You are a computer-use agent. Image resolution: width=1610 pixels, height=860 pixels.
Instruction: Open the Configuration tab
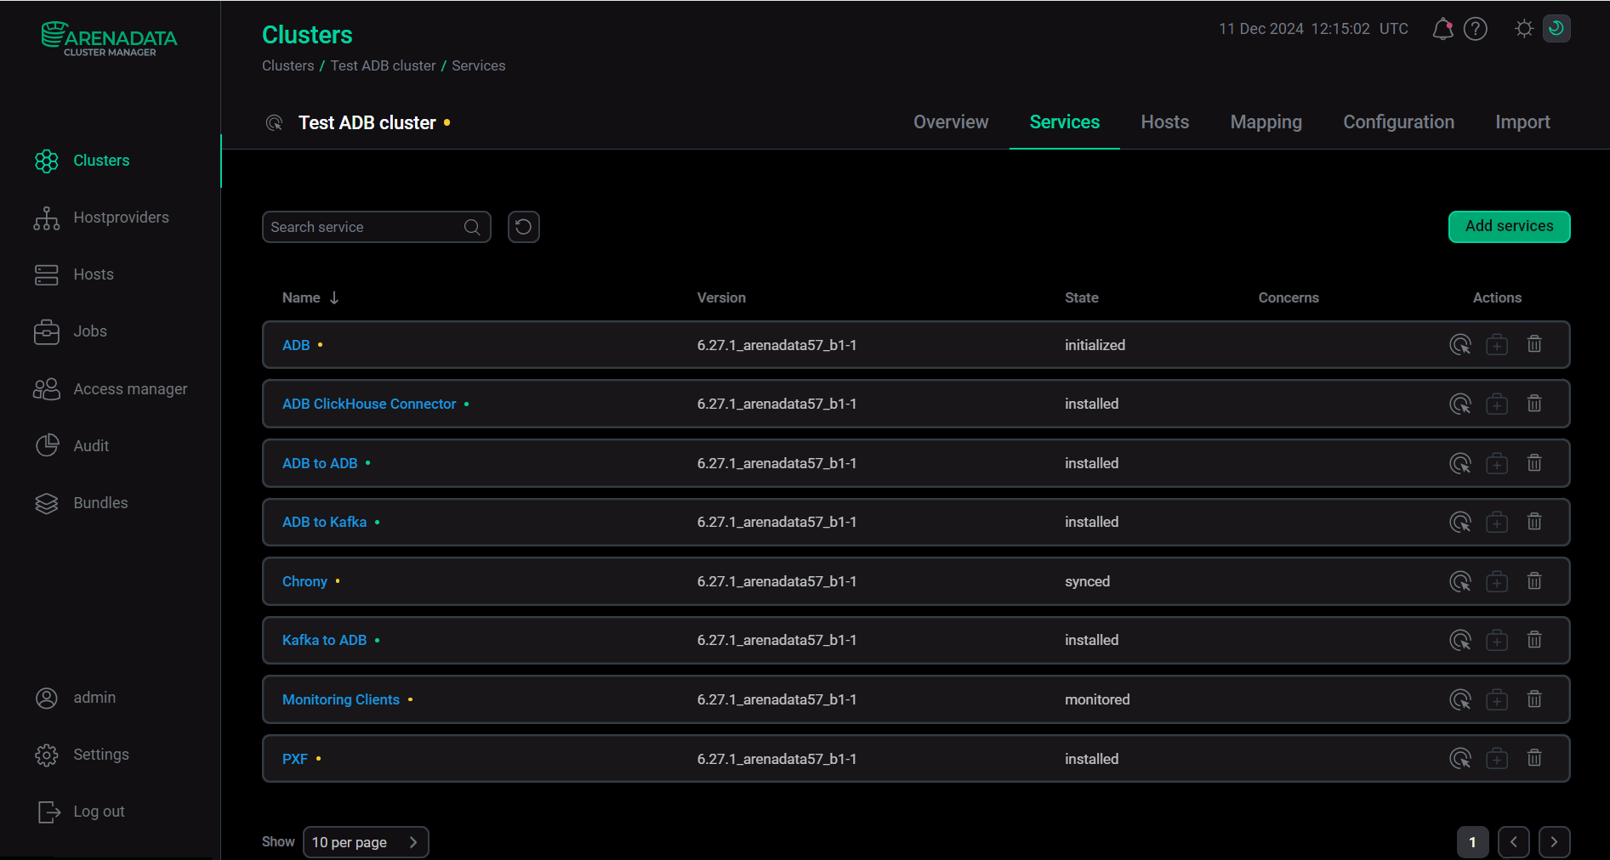click(x=1398, y=122)
